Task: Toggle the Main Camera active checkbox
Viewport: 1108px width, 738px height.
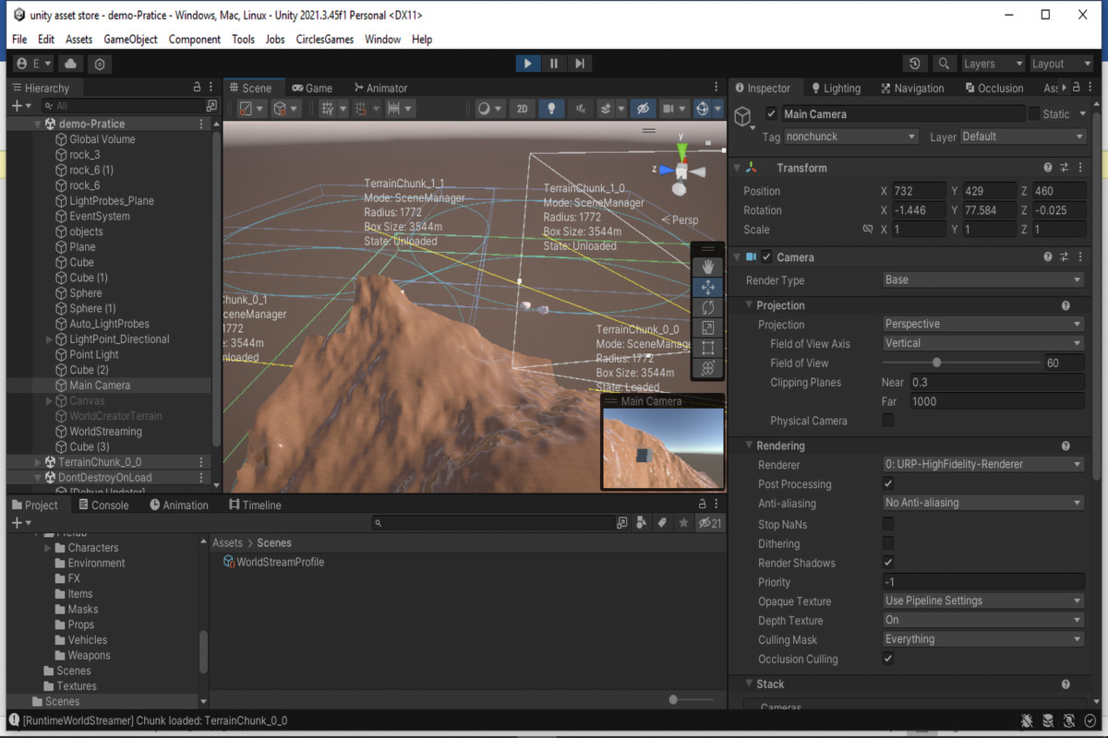Action: (771, 114)
